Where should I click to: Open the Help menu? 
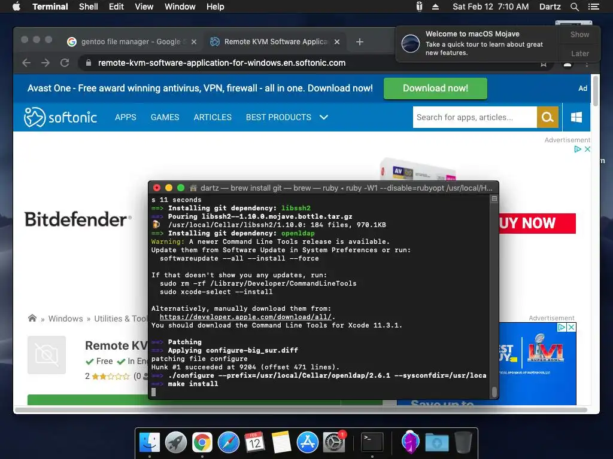tap(216, 7)
